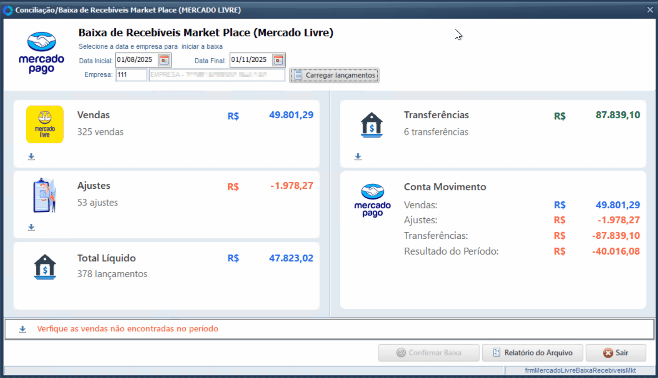Close the Conciliação/Baixa window
Image resolution: width=658 pixels, height=378 pixels.
click(x=650, y=10)
